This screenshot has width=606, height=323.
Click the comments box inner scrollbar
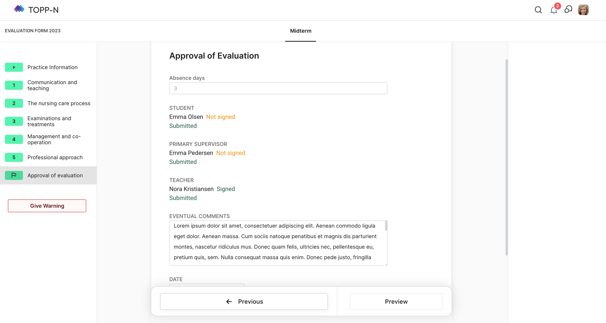tap(386, 226)
